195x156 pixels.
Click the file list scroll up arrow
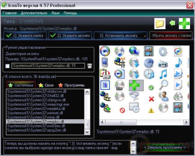coord(87,92)
